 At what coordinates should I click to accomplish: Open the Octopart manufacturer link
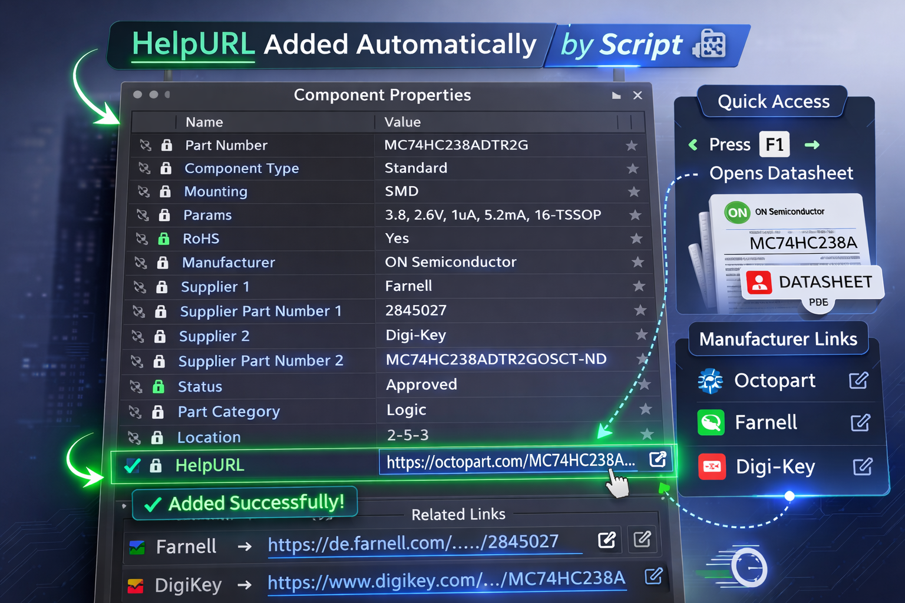[x=775, y=381]
